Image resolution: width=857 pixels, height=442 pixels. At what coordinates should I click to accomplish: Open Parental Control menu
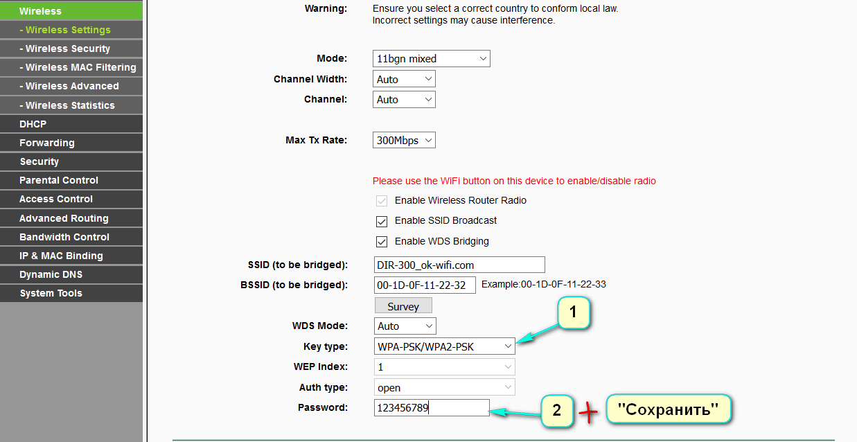point(71,180)
